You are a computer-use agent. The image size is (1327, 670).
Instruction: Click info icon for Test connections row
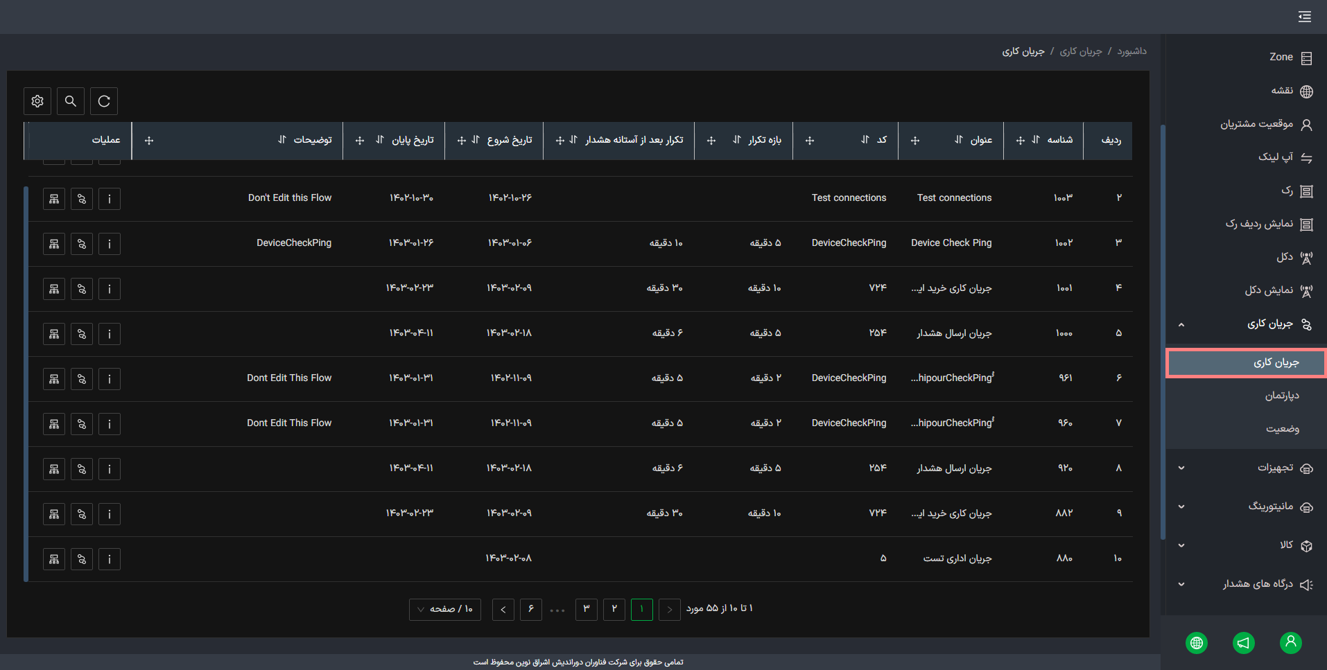(x=110, y=199)
